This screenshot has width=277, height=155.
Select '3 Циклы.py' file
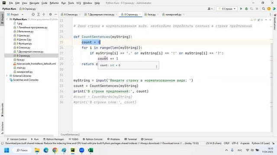coord(23,35)
